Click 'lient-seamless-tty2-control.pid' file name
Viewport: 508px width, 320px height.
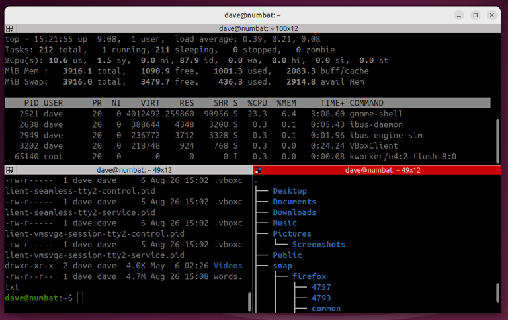coord(80,191)
